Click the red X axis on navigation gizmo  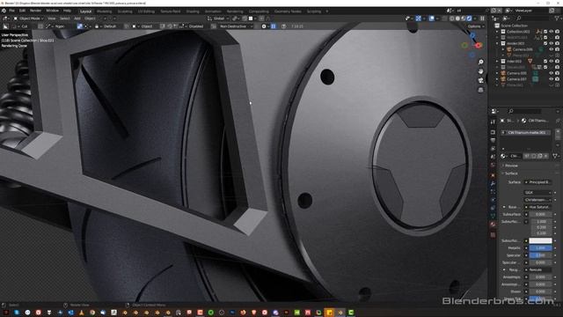(479, 45)
